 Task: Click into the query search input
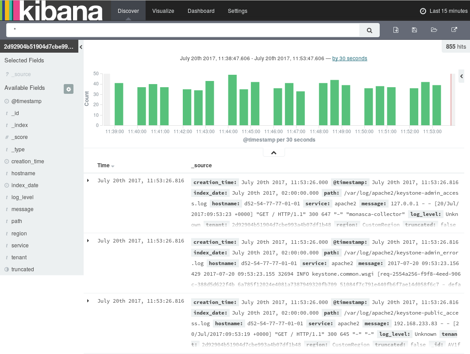click(186, 30)
